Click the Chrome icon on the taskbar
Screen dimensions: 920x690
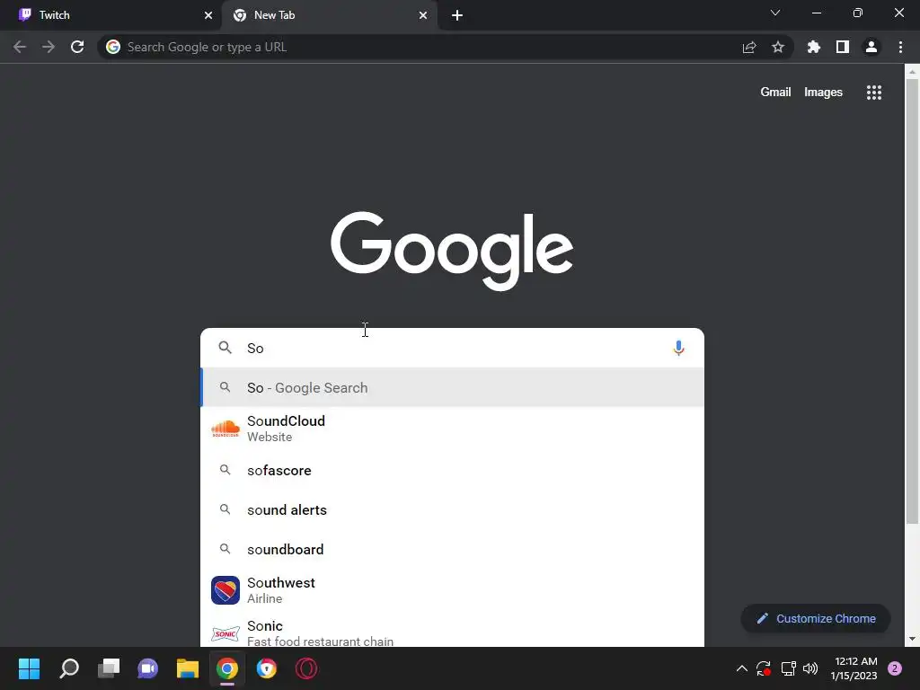[227, 668]
